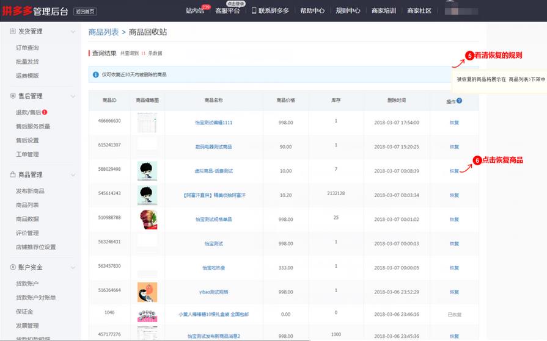
Task: Click the 删除时间 column header
Action: 397,100
